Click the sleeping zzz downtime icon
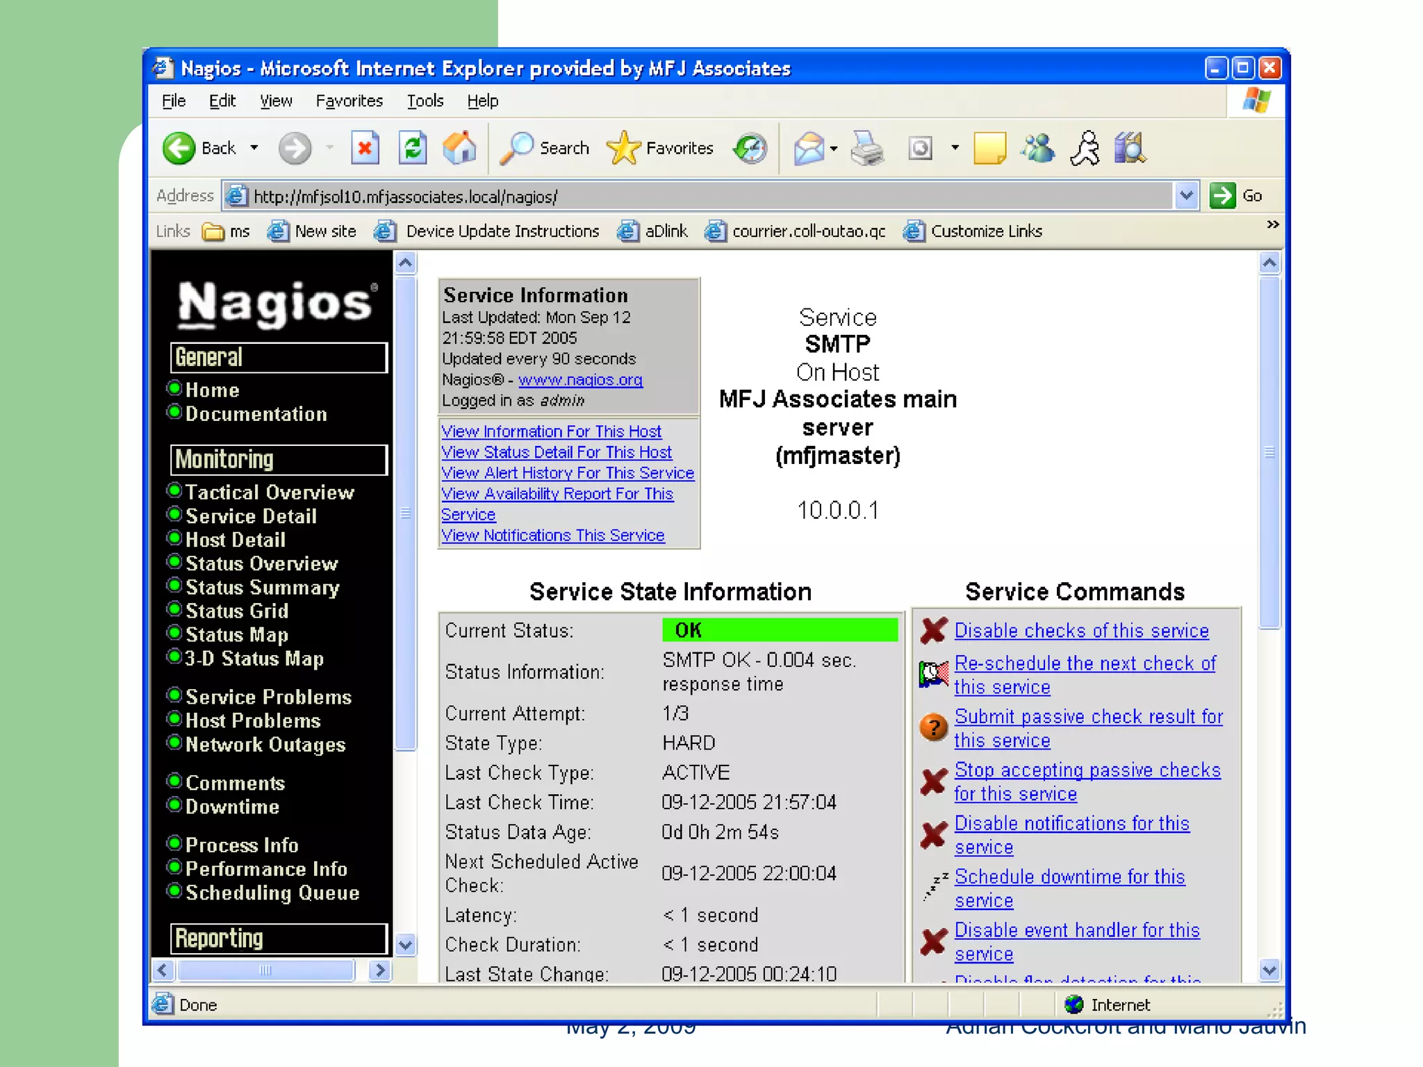 [935, 887]
